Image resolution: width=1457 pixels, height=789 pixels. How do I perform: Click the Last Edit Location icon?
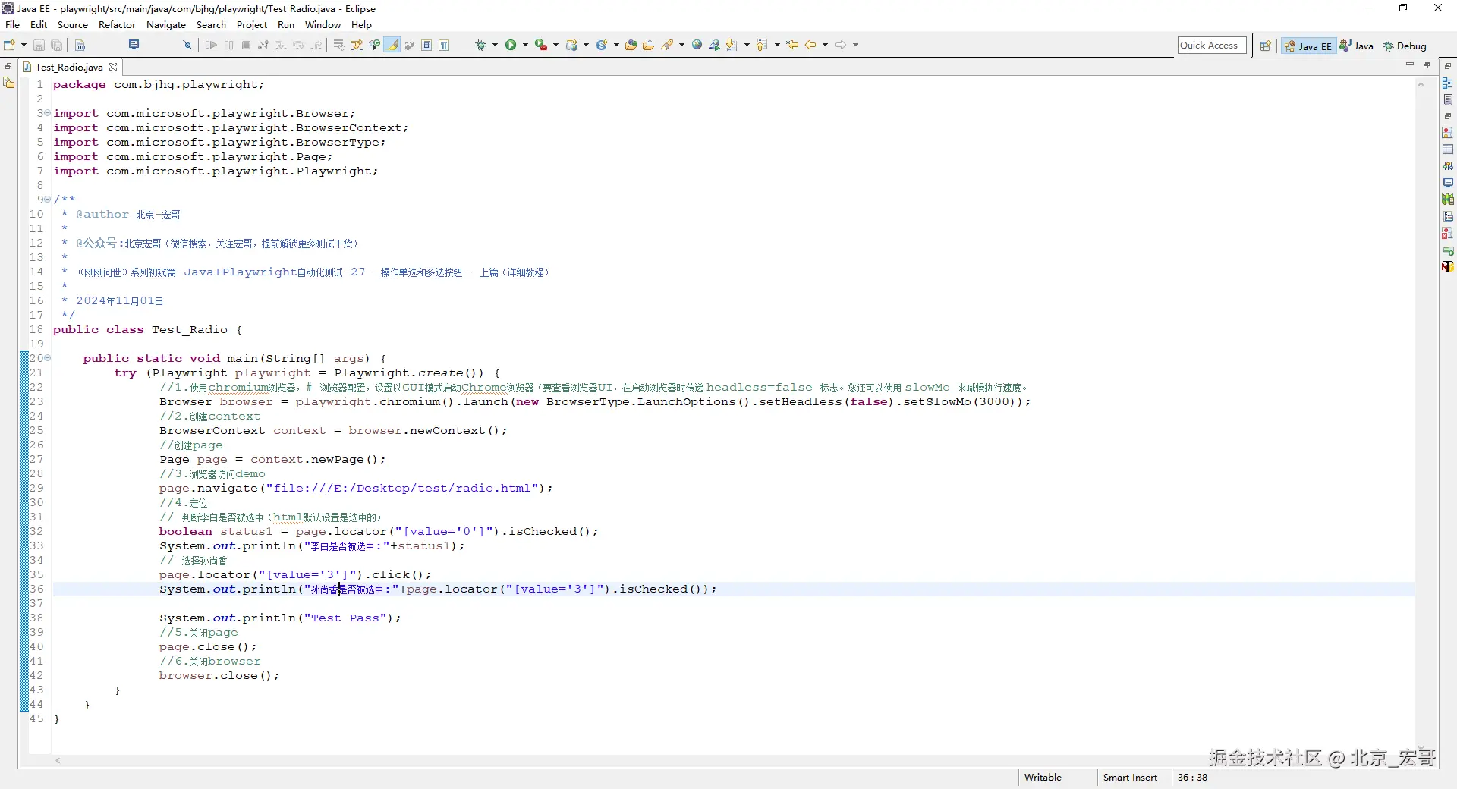792,46
